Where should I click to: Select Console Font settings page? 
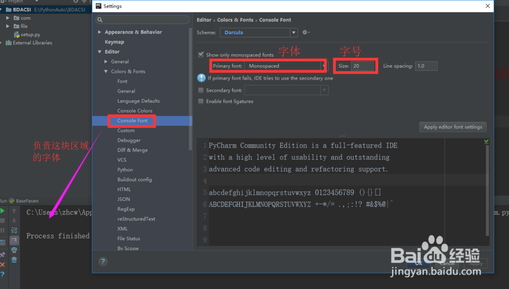pyautogui.click(x=132, y=121)
